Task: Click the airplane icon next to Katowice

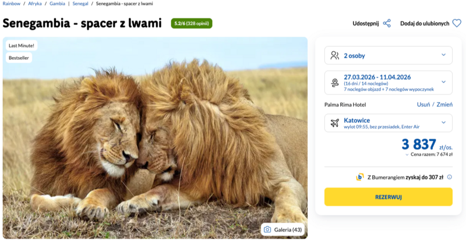Action: [334, 123]
